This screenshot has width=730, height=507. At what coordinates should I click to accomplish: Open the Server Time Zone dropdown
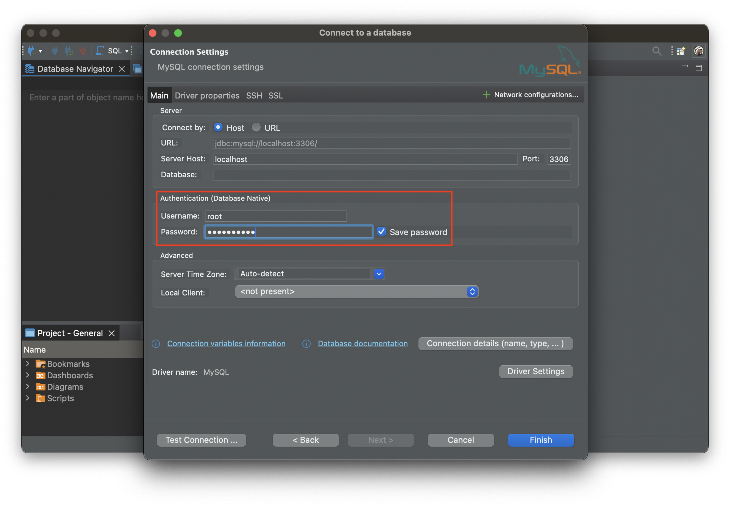point(379,274)
